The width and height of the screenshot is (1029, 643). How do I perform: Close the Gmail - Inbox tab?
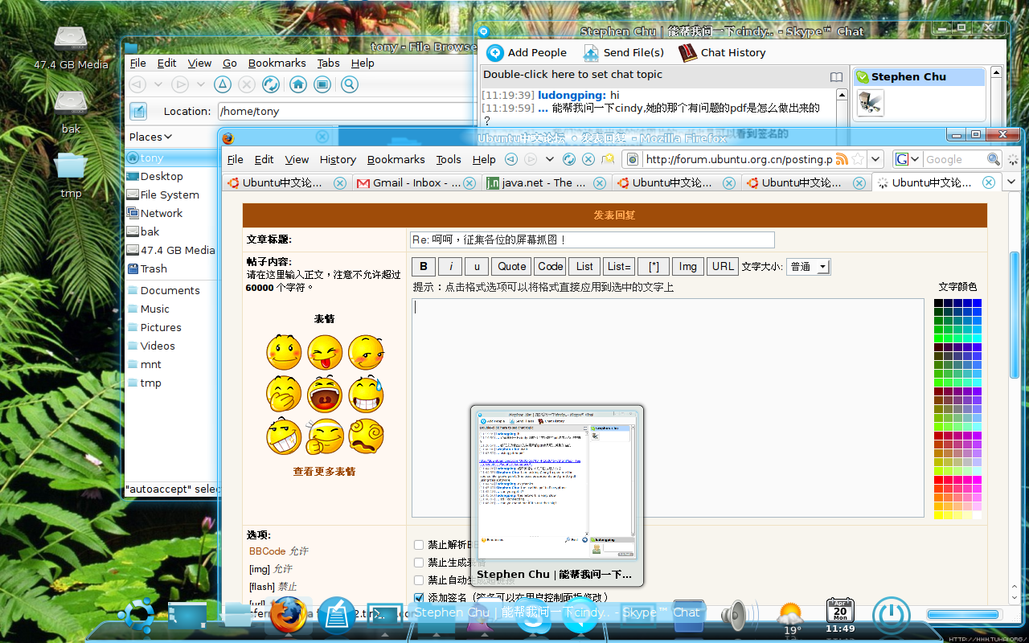[x=469, y=182]
